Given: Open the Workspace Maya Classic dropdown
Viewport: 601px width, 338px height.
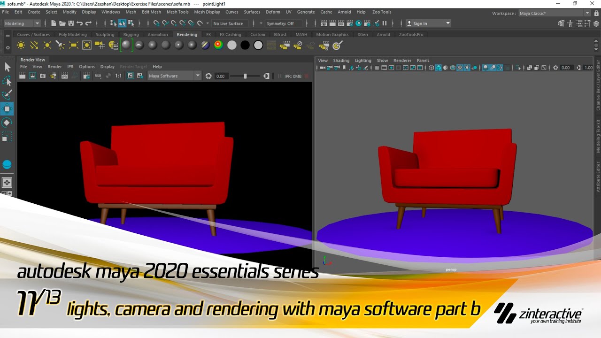Looking at the screenshot, I should 554,13.
